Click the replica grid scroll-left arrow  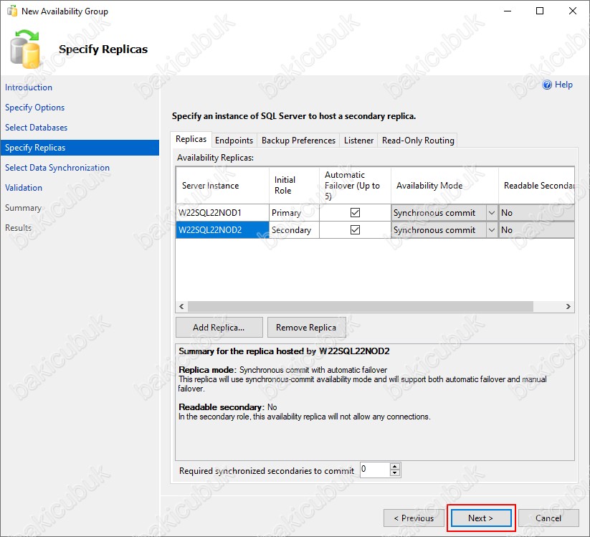(182, 307)
